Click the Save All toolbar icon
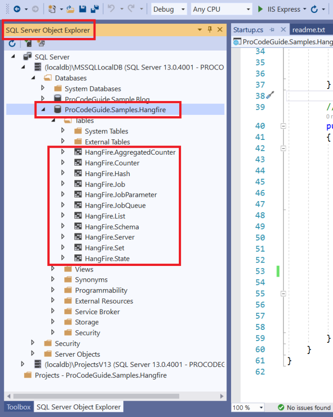Viewport: 333px width, 417px height. pos(94,9)
